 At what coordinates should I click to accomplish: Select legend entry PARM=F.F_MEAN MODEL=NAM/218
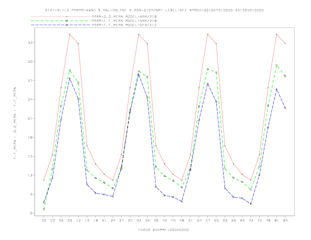click(124, 21)
